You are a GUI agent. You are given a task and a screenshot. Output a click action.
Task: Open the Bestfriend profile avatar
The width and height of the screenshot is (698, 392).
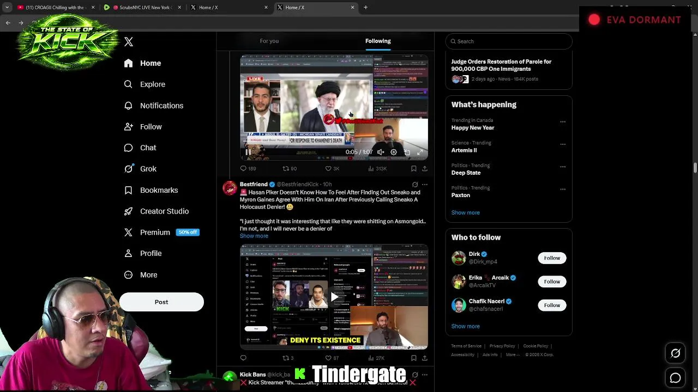point(230,188)
